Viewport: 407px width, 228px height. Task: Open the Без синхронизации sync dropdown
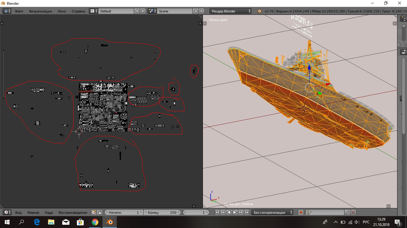click(272, 212)
